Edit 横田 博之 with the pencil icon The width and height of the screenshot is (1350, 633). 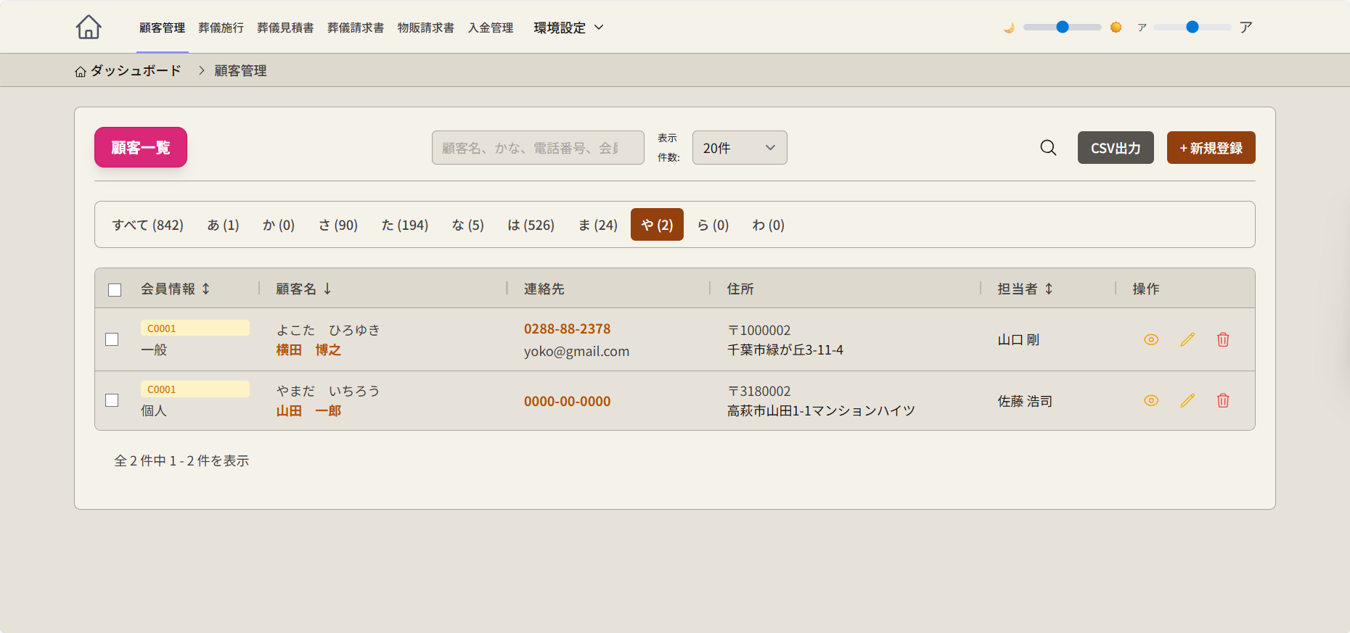pos(1187,339)
